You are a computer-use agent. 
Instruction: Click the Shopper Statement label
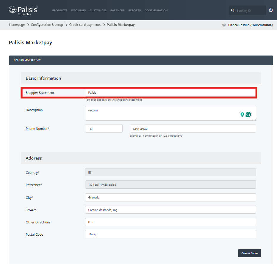pyautogui.click(x=40, y=93)
